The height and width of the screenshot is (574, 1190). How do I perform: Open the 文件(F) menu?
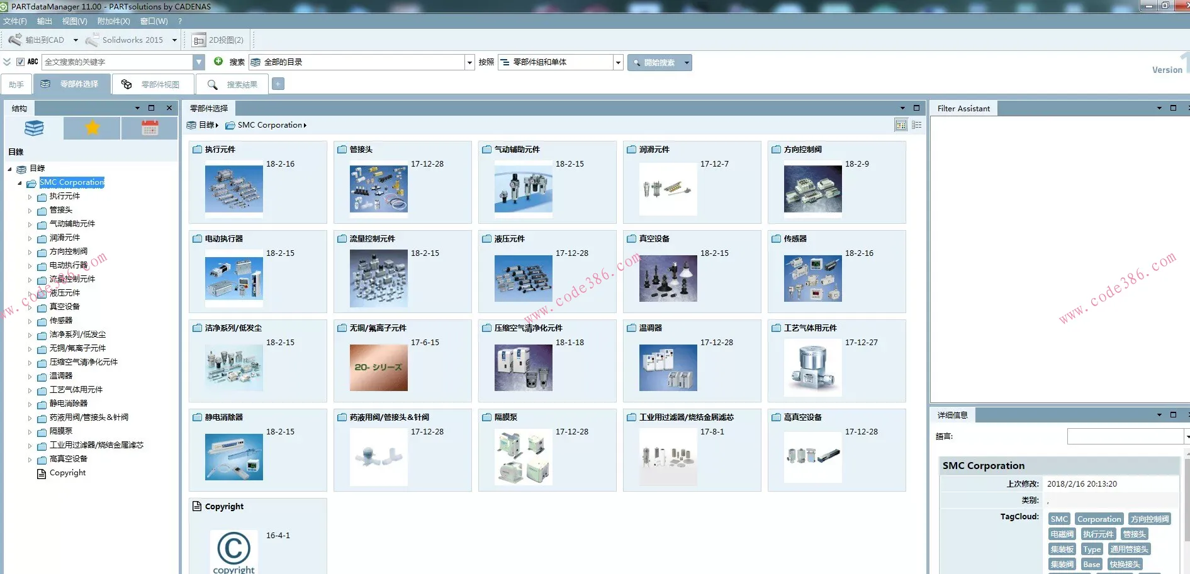[x=15, y=21]
